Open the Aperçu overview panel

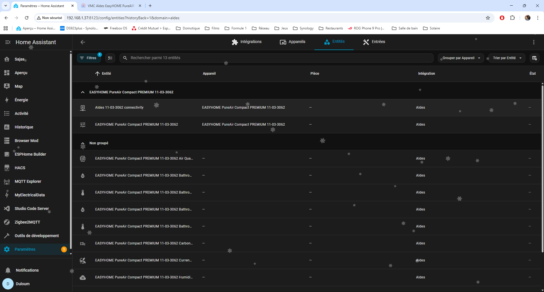pos(35,73)
